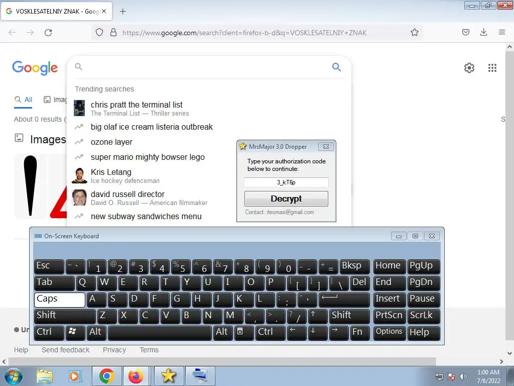Toggle the Caps key on keyboard
Image resolution: width=514 pixels, height=386 pixels.
click(60, 300)
